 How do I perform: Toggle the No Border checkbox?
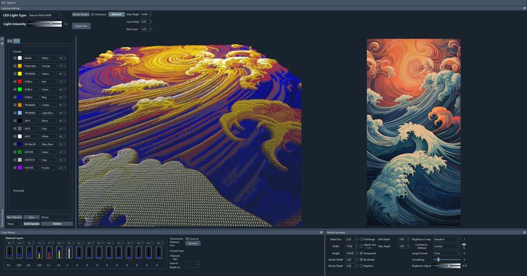(x=361, y=260)
